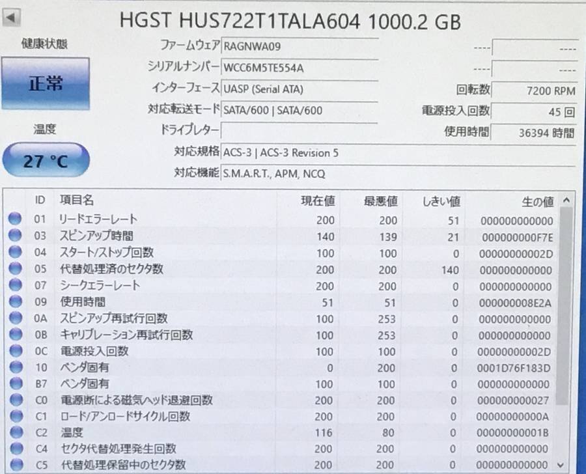Select the スタート/ストップ回数 row name
The image size is (586, 474).
coord(107,253)
